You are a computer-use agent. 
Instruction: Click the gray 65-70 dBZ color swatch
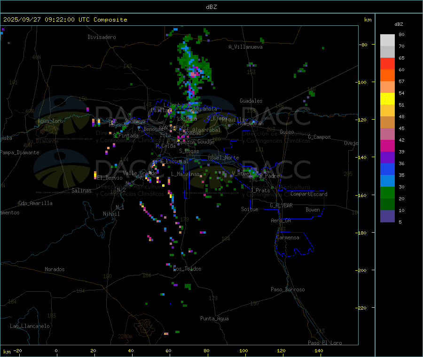[x=387, y=52]
